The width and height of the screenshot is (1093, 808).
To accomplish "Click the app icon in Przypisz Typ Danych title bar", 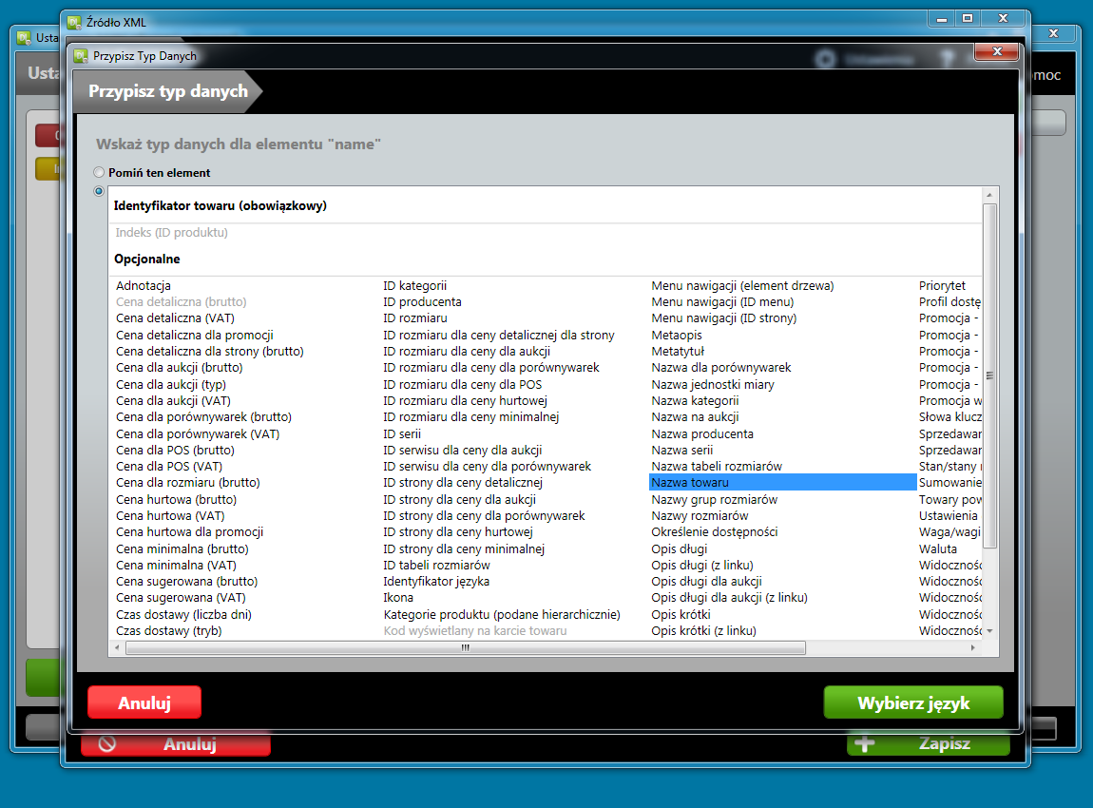I will (81, 56).
